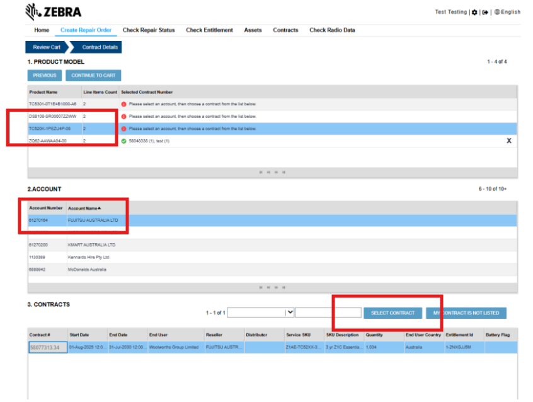Go to next page of the Product Model table
This screenshot has height=402, width=533.
[276, 173]
